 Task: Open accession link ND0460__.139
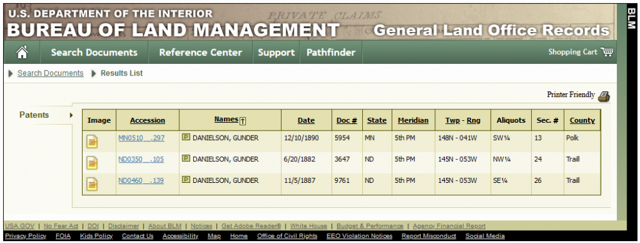141,180
